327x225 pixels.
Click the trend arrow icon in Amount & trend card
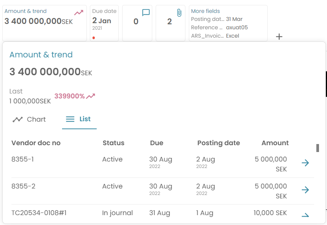(79, 13)
